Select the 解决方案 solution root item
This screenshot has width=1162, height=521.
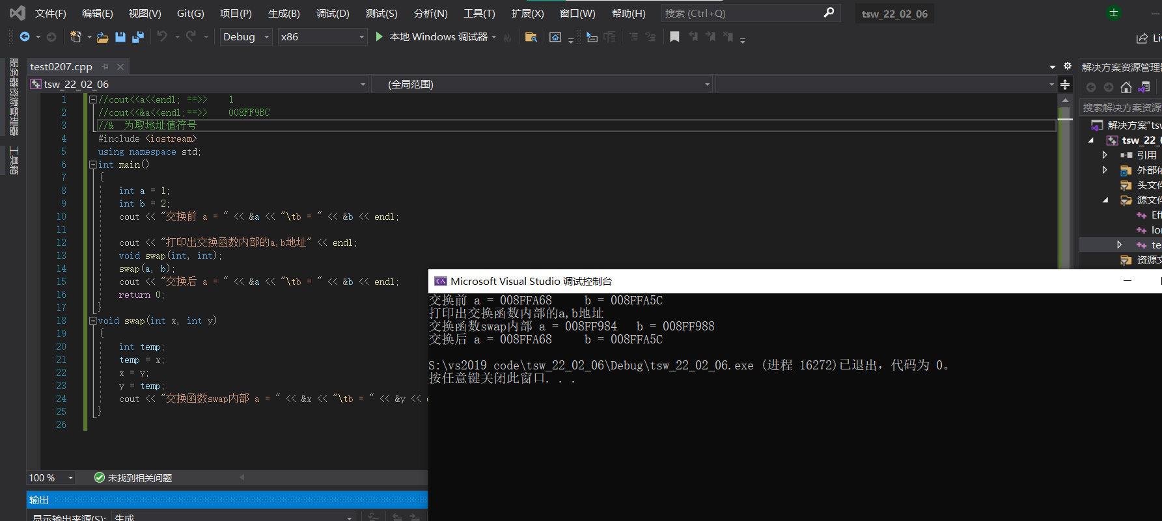tap(1126, 125)
